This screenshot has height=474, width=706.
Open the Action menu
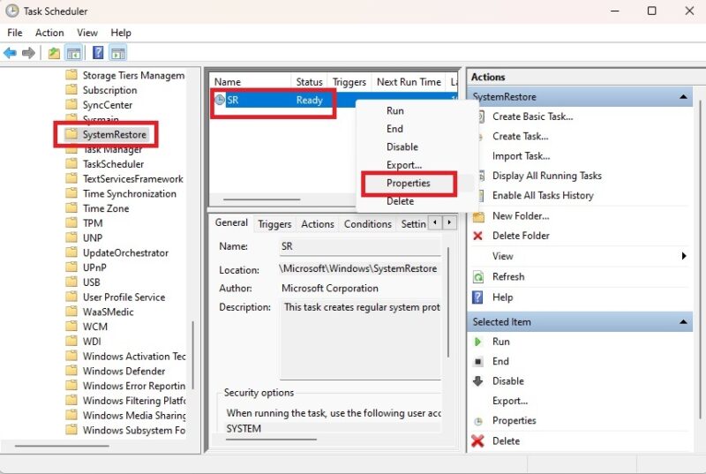click(x=49, y=33)
